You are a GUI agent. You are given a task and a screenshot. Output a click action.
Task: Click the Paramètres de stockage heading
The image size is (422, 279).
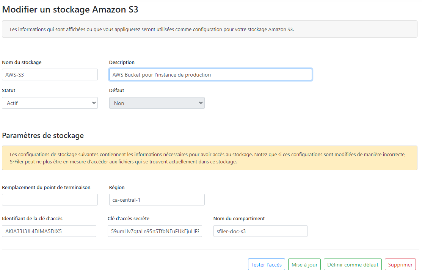[x=43, y=135]
